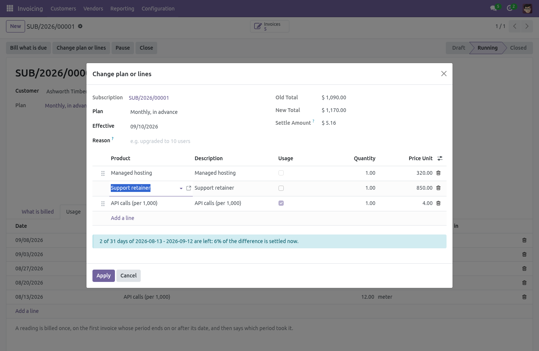Delete the 09/08/2026 usage reading

(524, 240)
